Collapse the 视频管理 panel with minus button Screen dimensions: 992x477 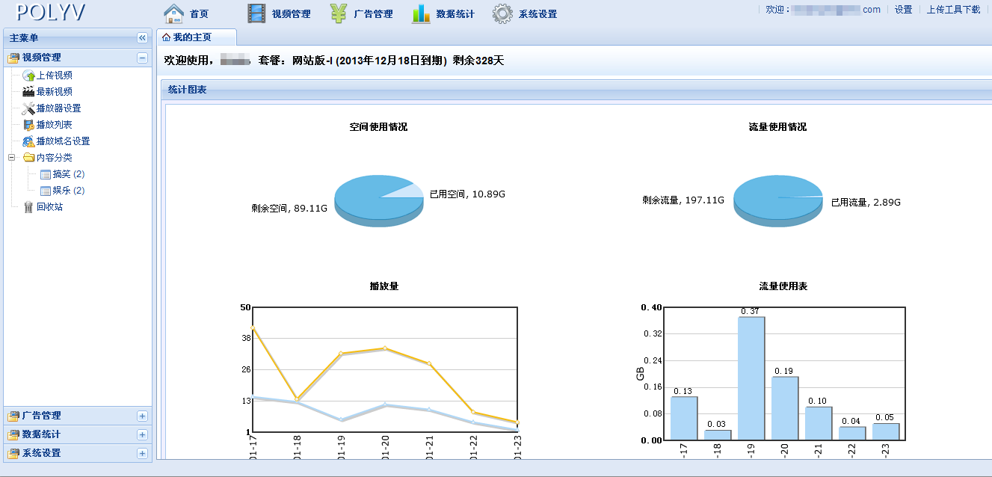(x=142, y=58)
